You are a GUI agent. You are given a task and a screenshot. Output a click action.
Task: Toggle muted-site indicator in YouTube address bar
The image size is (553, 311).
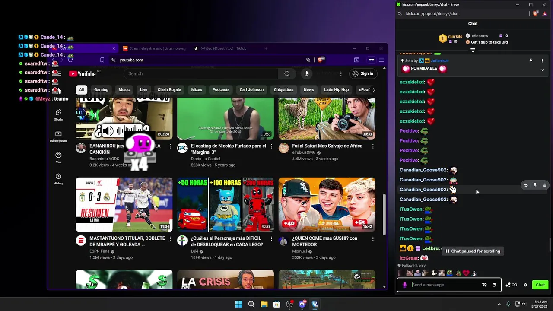point(308,60)
